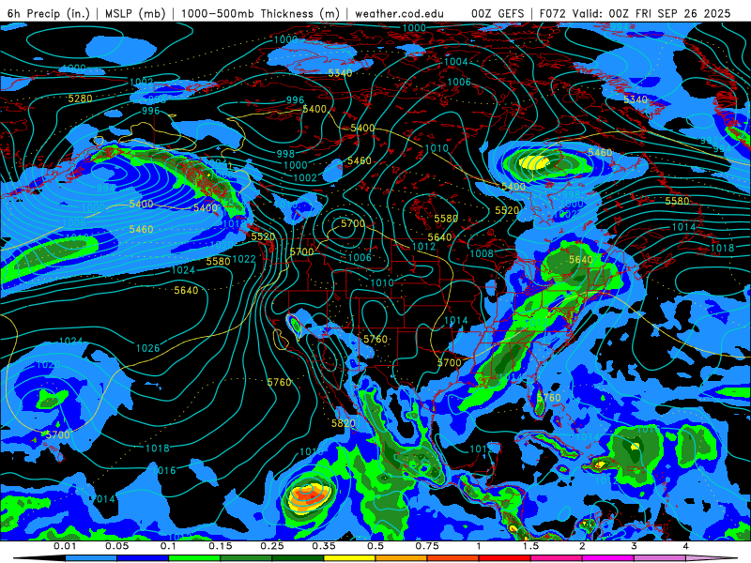Image resolution: width=751 pixels, height=563 pixels.
Task: Click the bright green 0.1–0.15 legend swatch
Action: [x=194, y=558]
